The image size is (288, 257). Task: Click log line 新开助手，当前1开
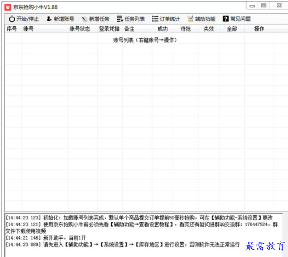46,238
